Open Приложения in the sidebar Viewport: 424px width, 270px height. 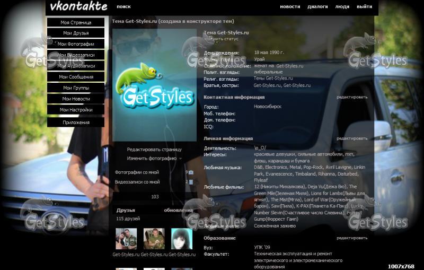tap(76, 123)
